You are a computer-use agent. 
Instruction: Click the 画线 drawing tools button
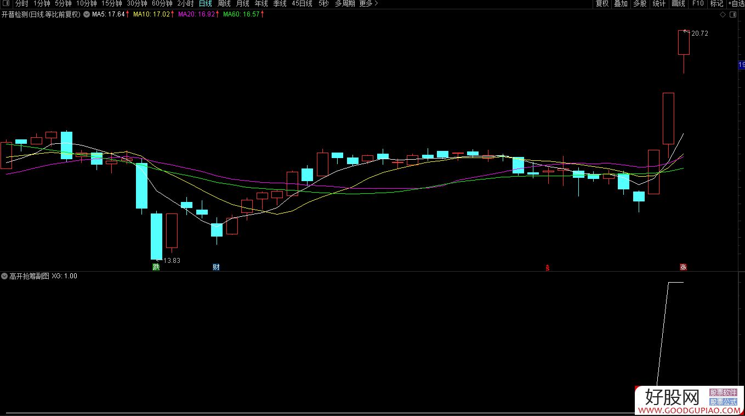click(x=678, y=4)
